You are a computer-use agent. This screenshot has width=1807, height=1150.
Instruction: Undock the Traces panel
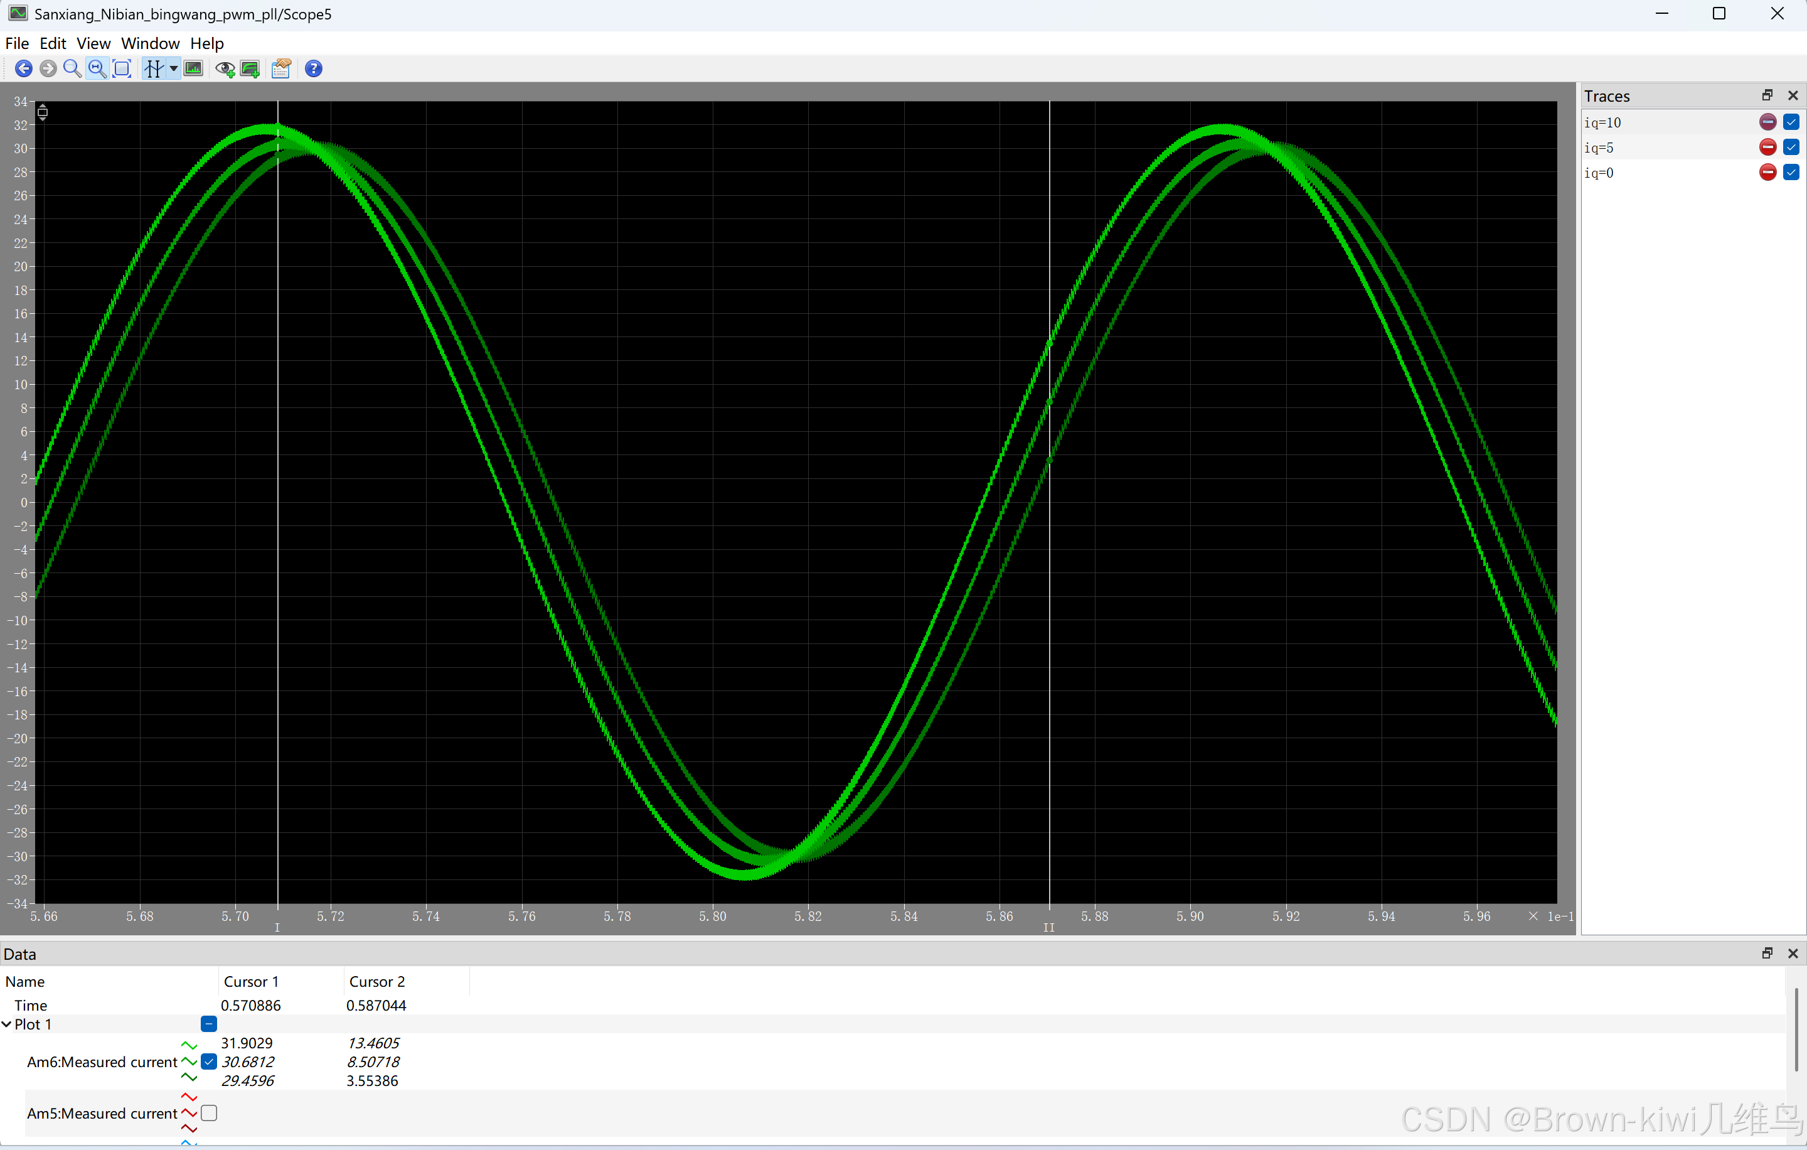[1767, 95]
